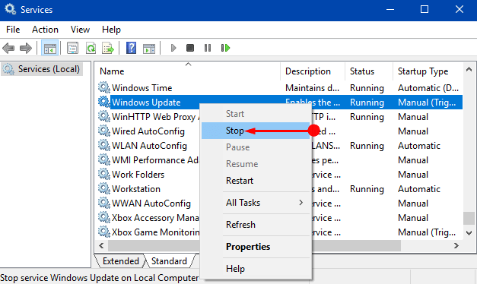This screenshot has height=284, width=477.
Task: Click the Forward arrow toolbar icon
Action: pyautogui.click(x=26, y=48)
